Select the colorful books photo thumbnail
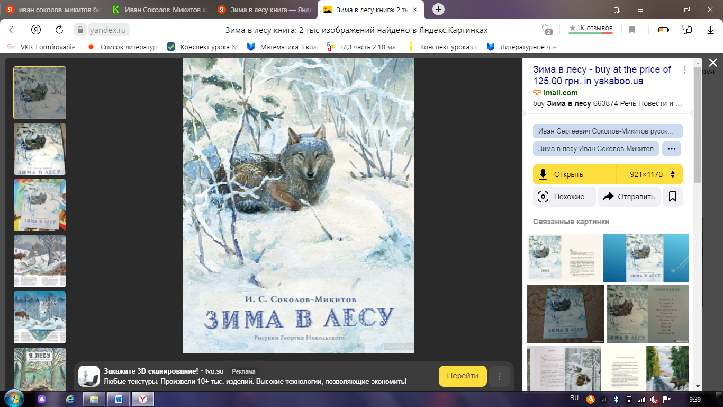The image size is (723, 407). click(x=40, y=205)
